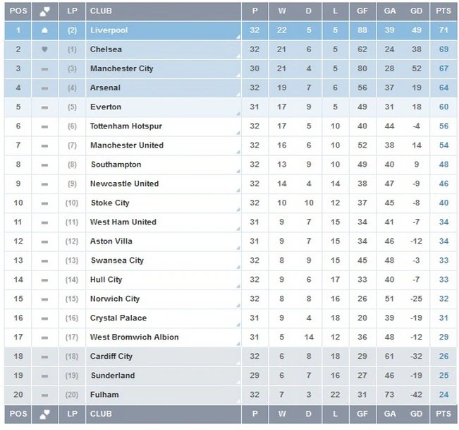Open the Manchester United club link
Viewport: 459px width, 430px height.
(x=126, y=145)
